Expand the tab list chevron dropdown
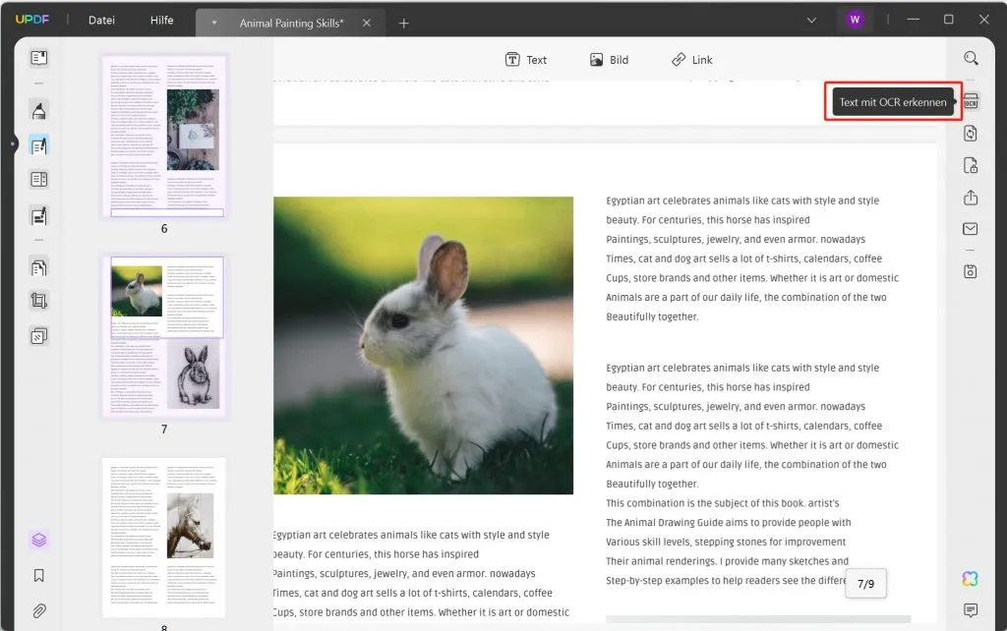Screen dimensions: 1007x631 [x=811, y=20]
